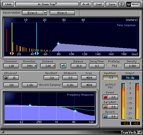The image size is (143, 135).
Task: Click the left peak readout -0.1
Action: click(x=125, y=124)
